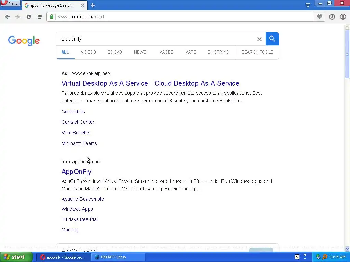Click the help question mark tray icon
Screen dimensions: 350x262
click(297, 257)
